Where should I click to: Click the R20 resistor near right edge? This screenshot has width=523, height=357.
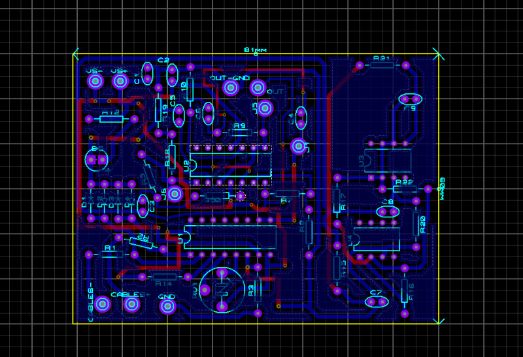click(416, 225)
